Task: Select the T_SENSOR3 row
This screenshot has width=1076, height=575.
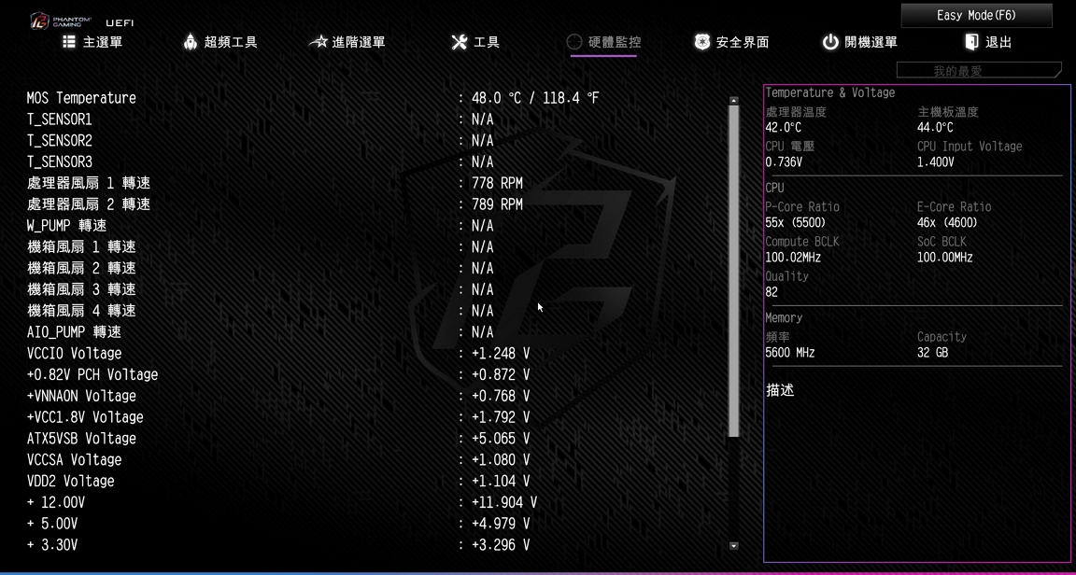Action: 374,161
